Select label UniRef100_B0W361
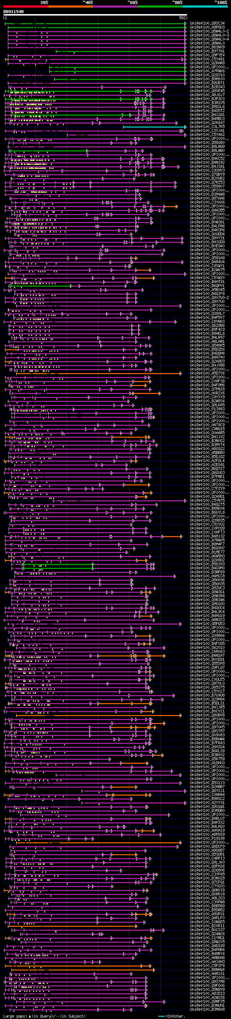231x1019 pixels. click(x=207, y=222)
